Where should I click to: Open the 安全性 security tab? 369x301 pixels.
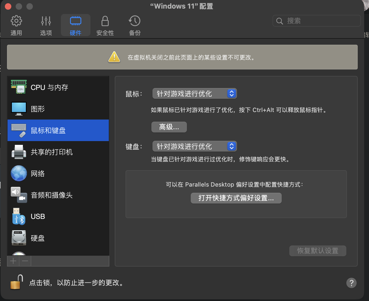[x=105, y=25]
